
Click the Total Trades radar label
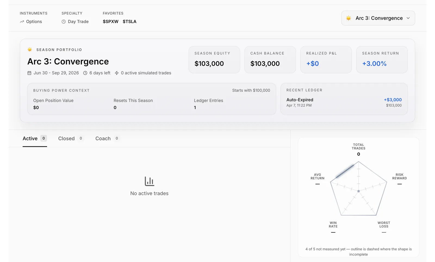point(359,147)
